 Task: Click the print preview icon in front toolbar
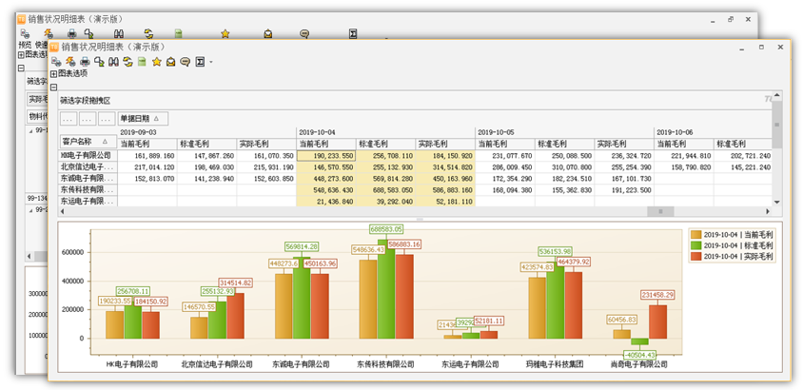(55, 62)
